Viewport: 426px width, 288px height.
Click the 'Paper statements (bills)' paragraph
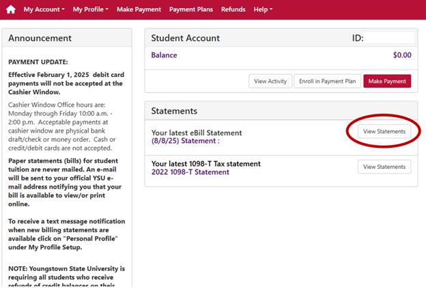click(65, 182)
